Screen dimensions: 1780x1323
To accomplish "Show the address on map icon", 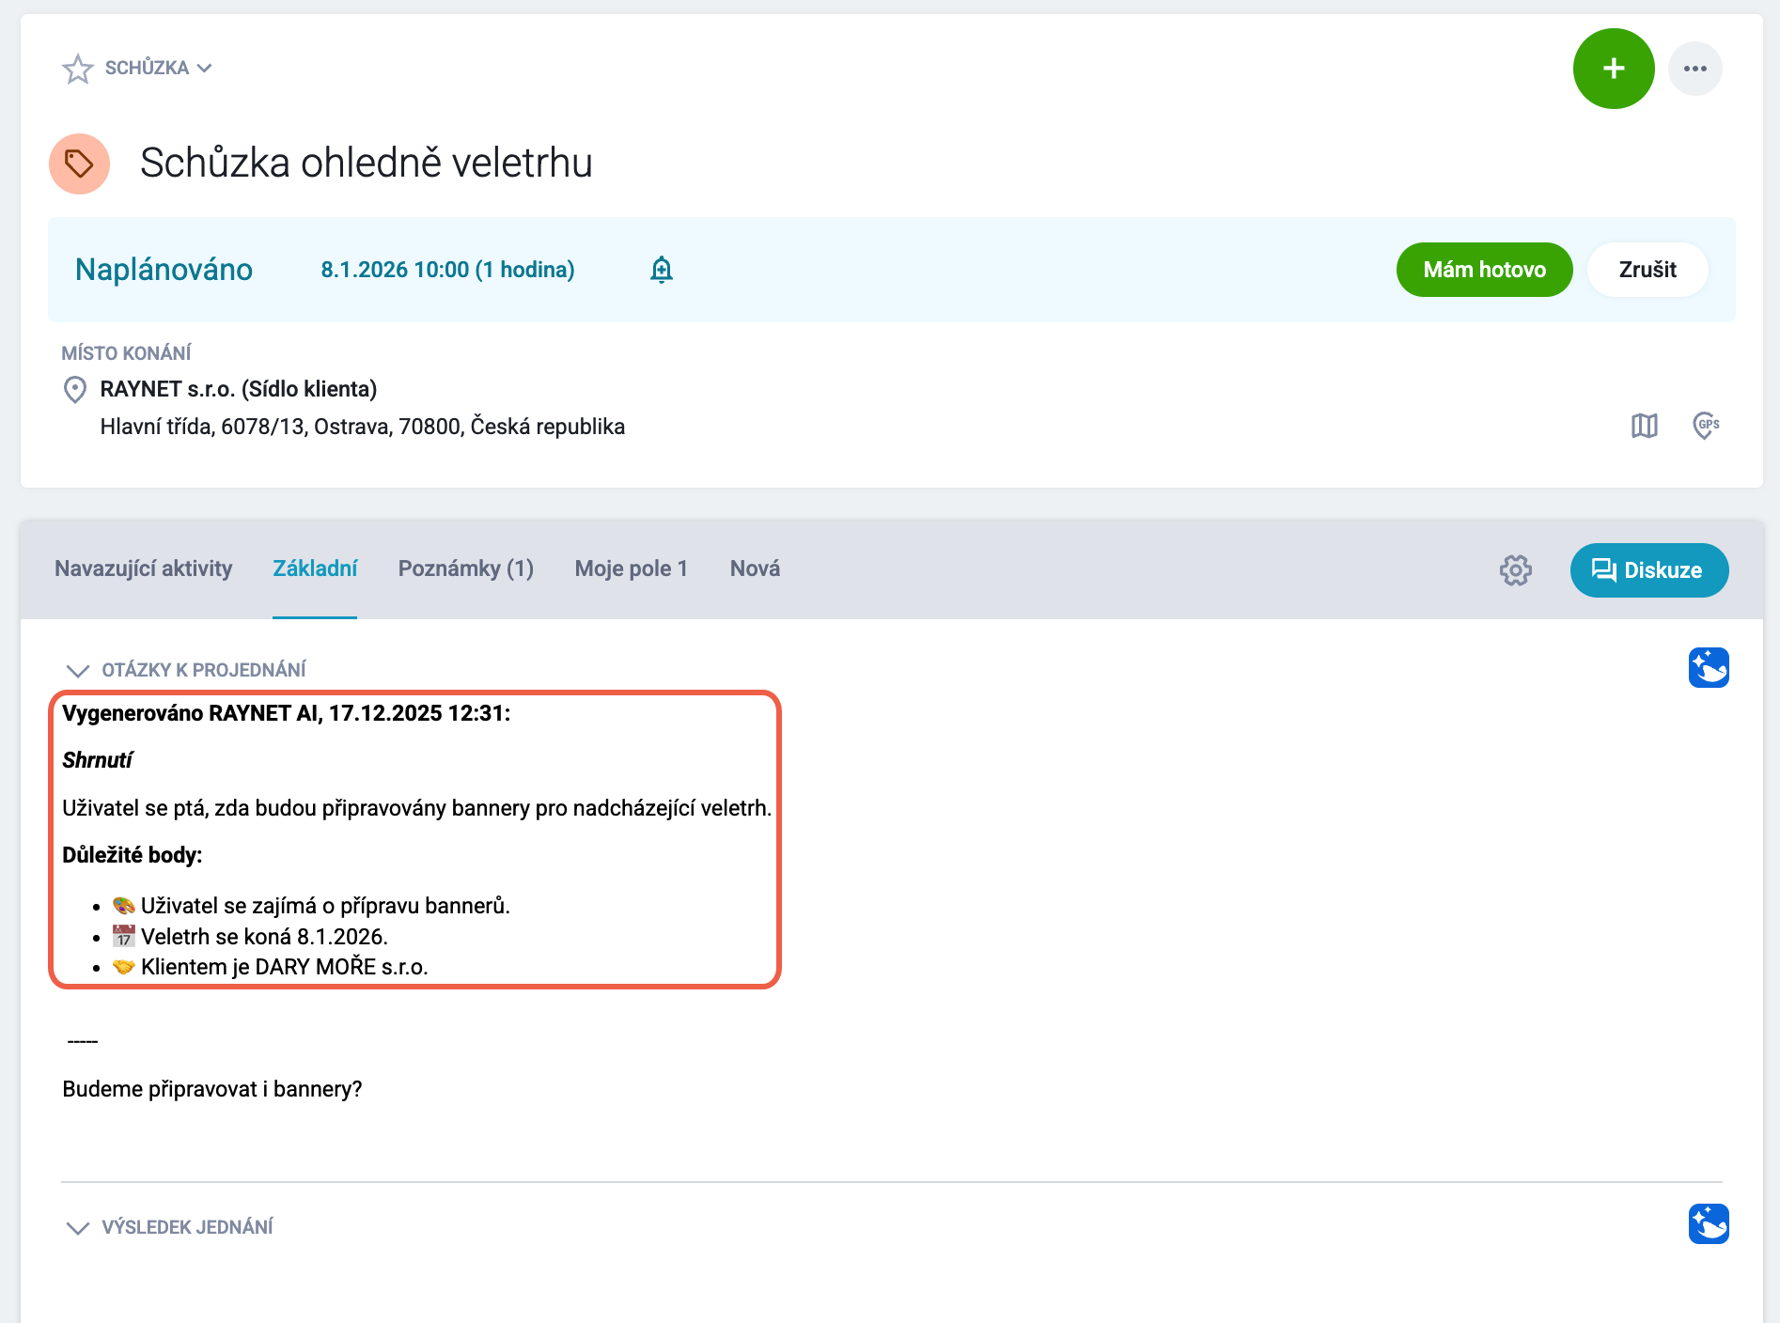I will (x=1645, y=426).
